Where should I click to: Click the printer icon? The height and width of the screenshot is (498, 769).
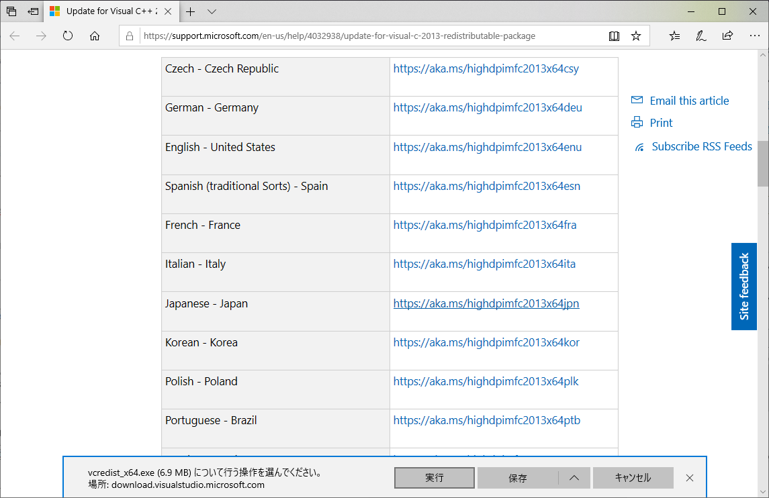pyautogui.click(x=637, y=122)
